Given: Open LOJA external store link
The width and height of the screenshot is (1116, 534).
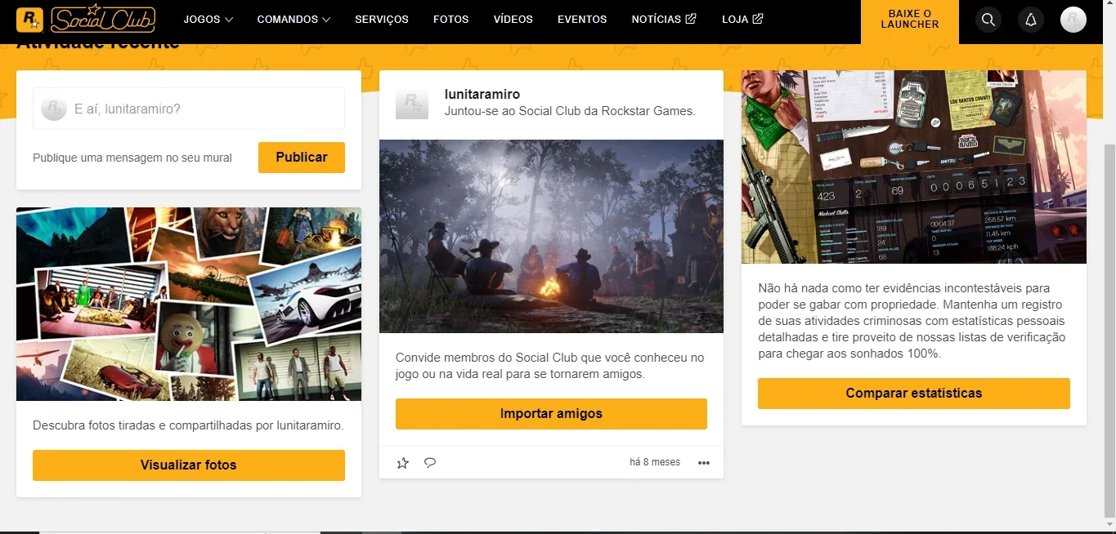Looking at the screenshot, I should click(742, 19).
